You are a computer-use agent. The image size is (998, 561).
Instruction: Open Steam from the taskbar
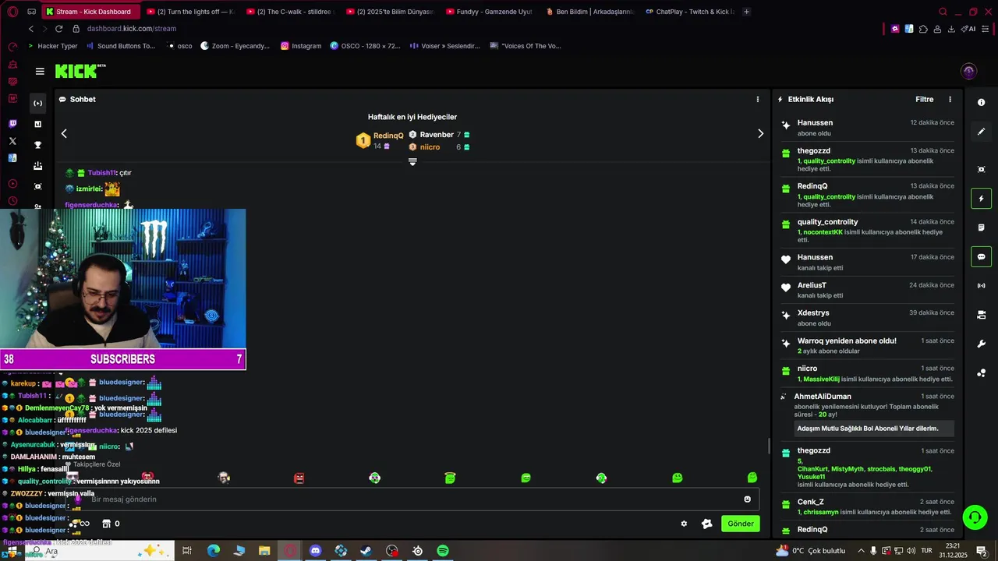pos(366,551)
